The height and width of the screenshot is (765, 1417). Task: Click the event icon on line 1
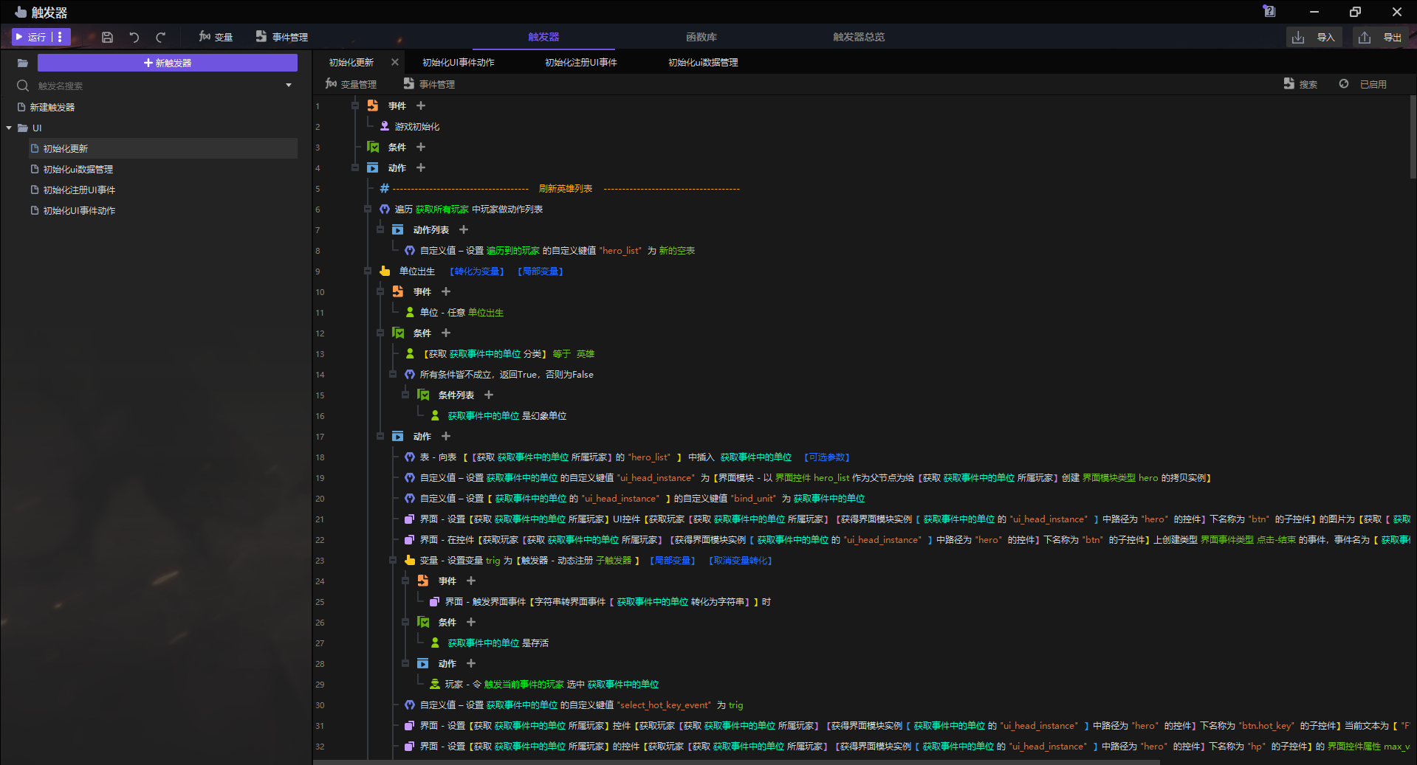pos(373,105)
